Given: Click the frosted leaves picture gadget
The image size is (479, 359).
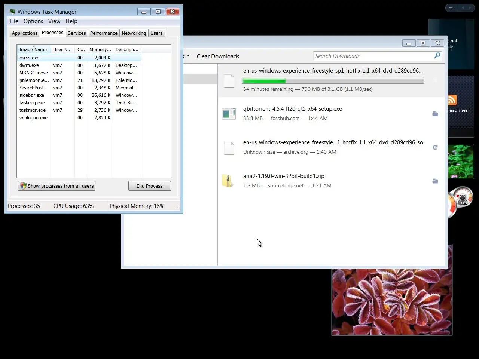Looking at the screenshot, I should coord(392,301).
